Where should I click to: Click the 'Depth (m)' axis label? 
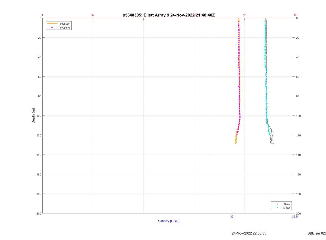tap(33, 116)
